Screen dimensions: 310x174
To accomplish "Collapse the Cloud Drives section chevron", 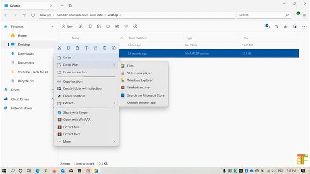I will pyautogui.click(x=52, y=99).
